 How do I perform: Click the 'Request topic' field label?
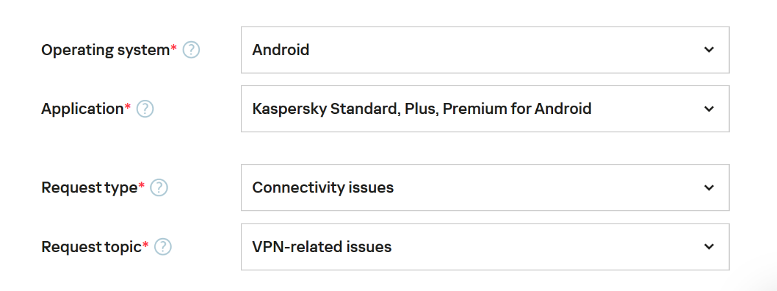pos(91,247)
